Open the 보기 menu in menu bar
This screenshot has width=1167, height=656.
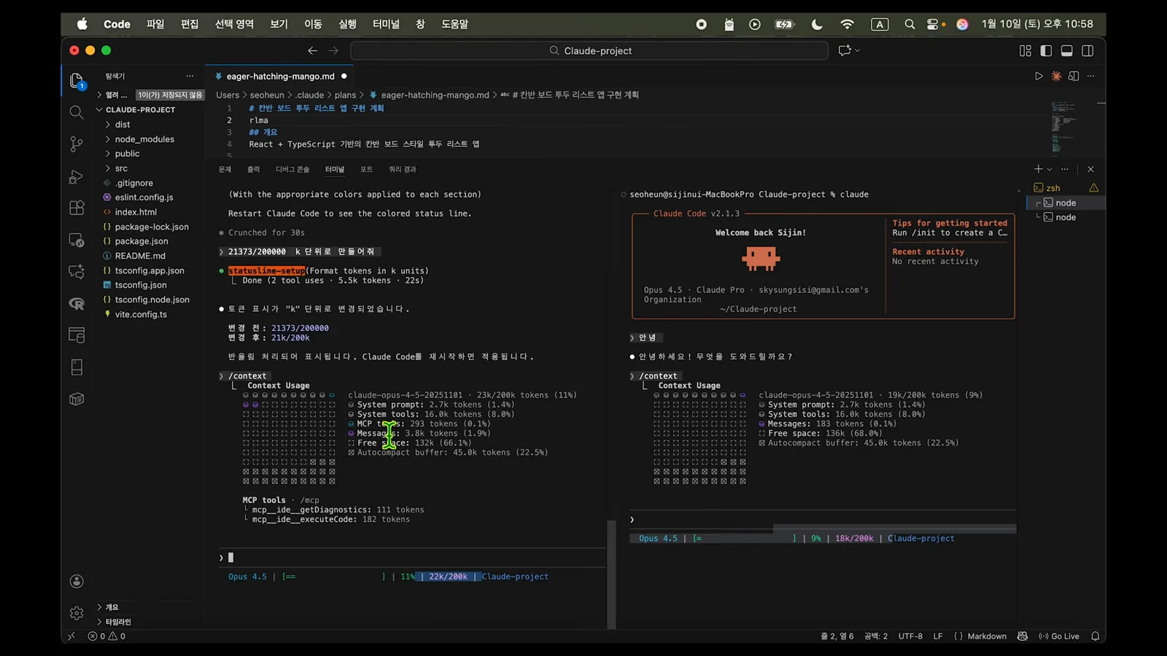pos(279,24)
